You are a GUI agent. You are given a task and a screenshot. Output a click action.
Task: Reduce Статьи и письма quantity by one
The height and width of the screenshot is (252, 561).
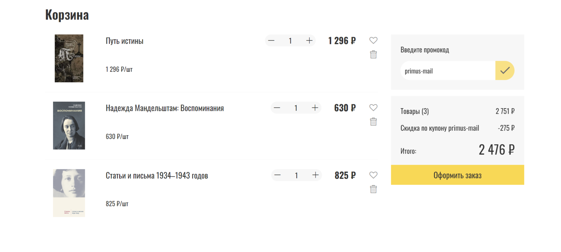tap(277, 175)
